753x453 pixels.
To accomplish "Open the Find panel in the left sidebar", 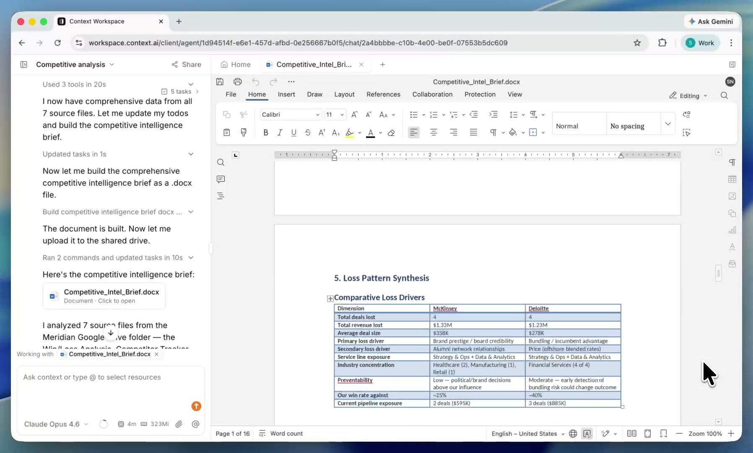I will [x=221, y=163].
